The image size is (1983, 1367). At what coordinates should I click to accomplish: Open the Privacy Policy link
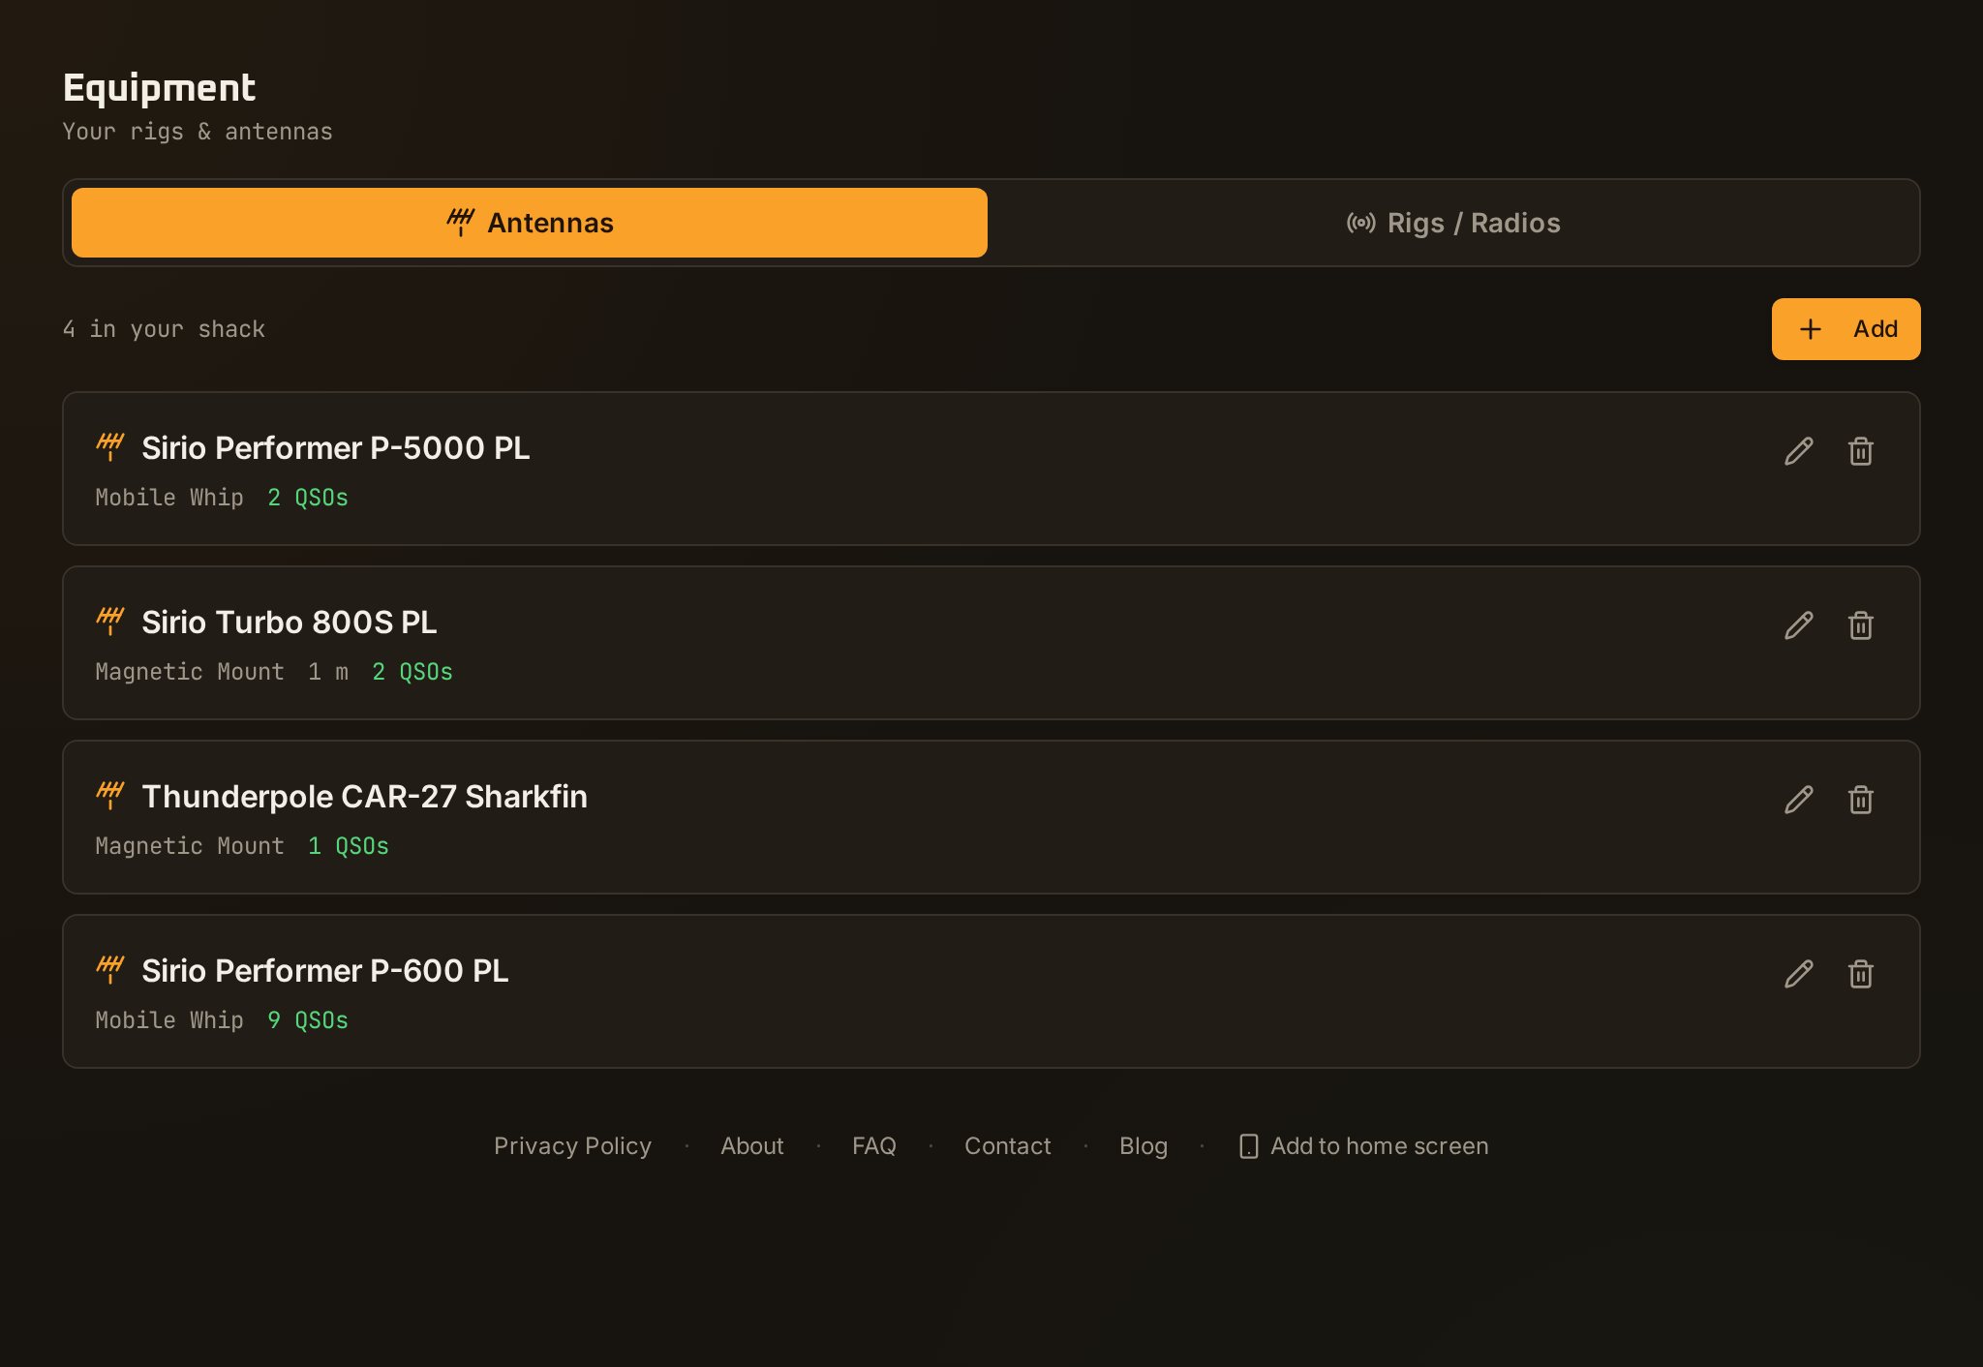click(x=572, y=1146)
